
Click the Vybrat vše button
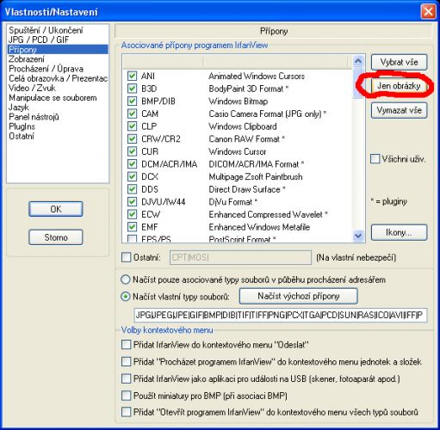[x=399, y=62]
